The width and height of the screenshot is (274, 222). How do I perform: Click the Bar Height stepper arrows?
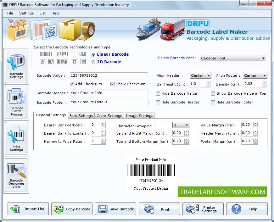click(x=208, y=84)
